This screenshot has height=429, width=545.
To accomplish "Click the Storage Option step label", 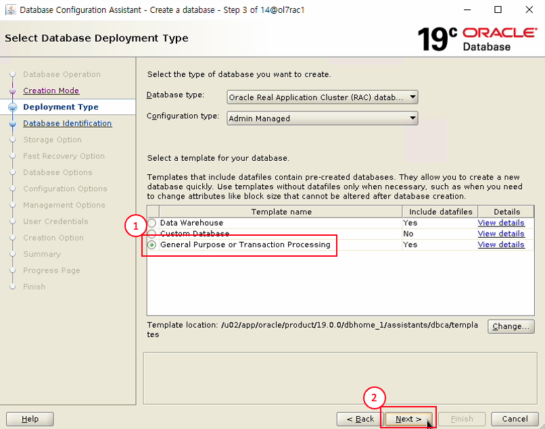I will pyautogui.click(x=53, y=140).
